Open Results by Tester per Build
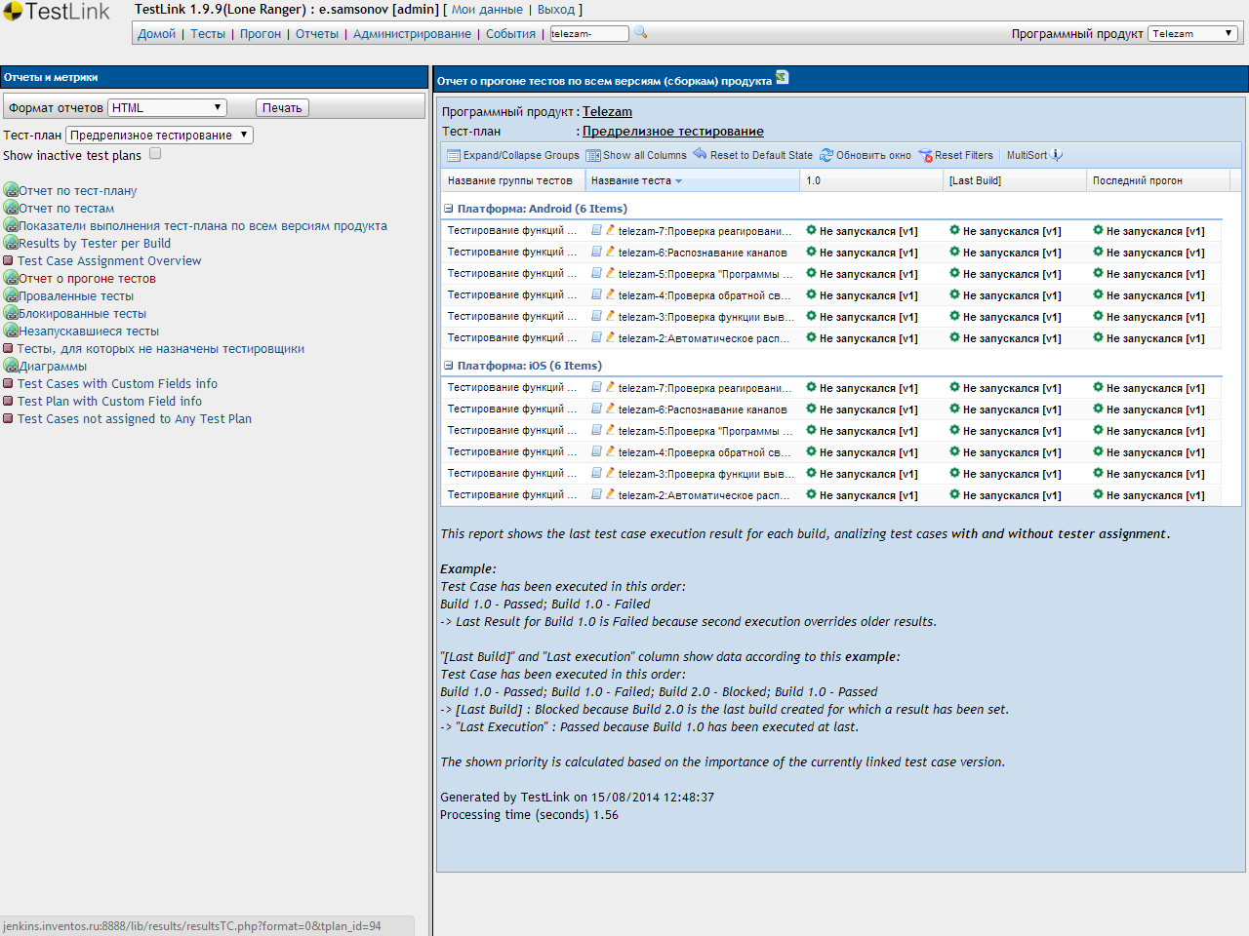 coord(95,243)
